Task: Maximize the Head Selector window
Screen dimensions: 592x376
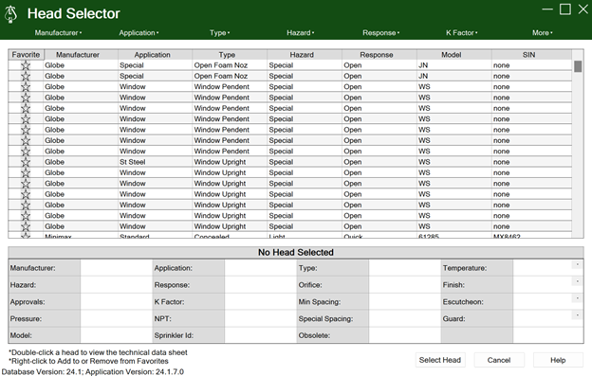Action: [565, 9]
